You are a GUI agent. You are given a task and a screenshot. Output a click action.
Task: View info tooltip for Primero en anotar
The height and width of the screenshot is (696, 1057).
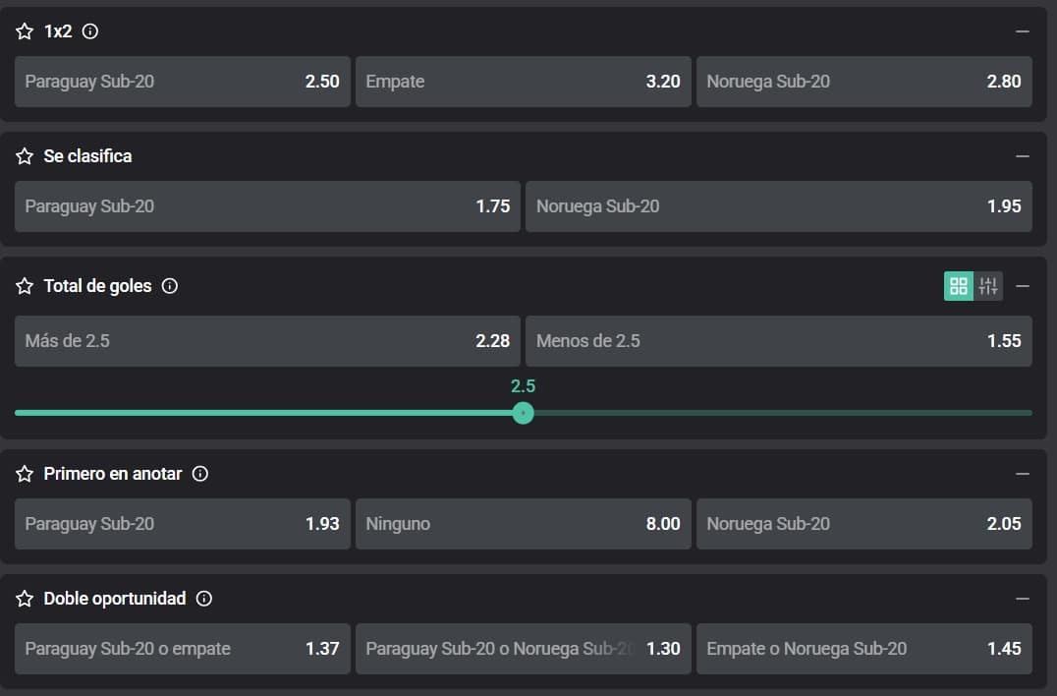[200, 474]
